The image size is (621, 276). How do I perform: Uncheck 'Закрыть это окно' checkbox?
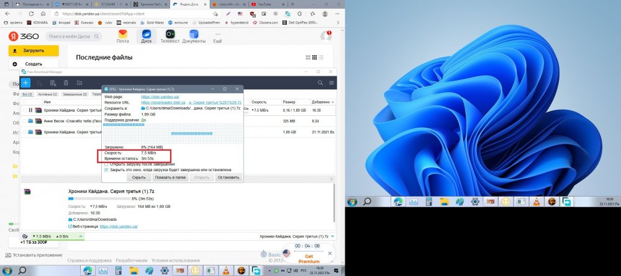point(107,169)
